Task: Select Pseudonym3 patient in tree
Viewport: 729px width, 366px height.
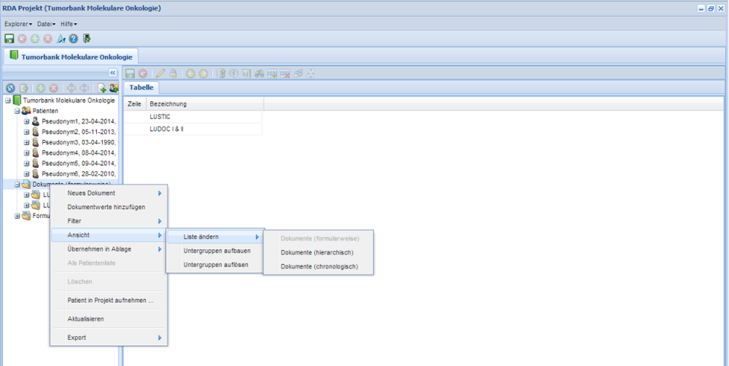Action: tap(78, 143)
